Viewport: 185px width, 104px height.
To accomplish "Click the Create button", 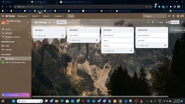I will [x=71, y=16].
